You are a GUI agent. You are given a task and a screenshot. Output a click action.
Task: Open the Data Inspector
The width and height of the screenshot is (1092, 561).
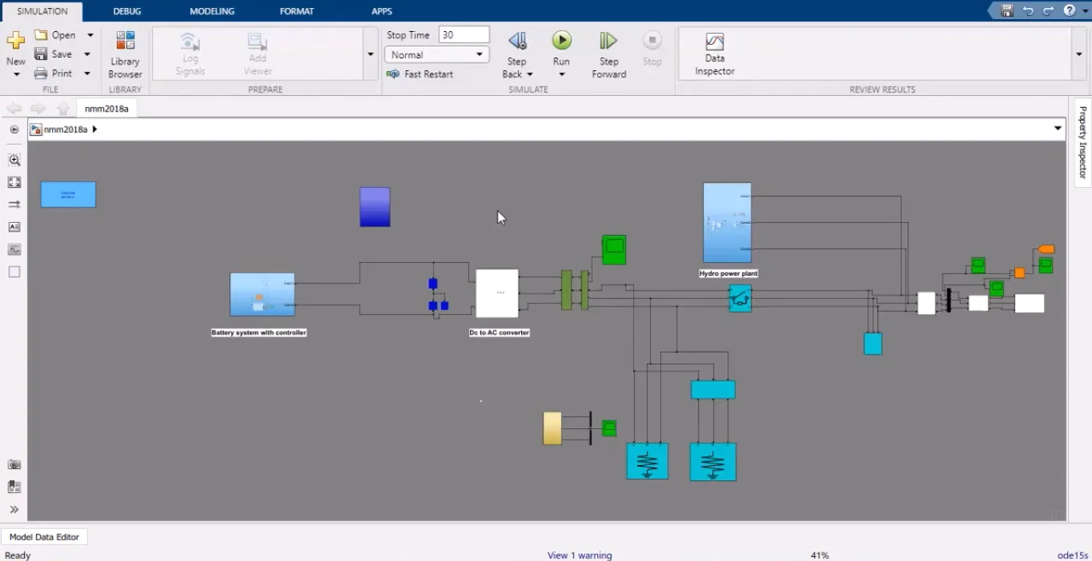[x=715, y=54]
